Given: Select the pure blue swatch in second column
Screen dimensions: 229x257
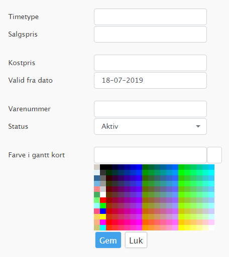Looking at the screenshot, I should 103,211.
